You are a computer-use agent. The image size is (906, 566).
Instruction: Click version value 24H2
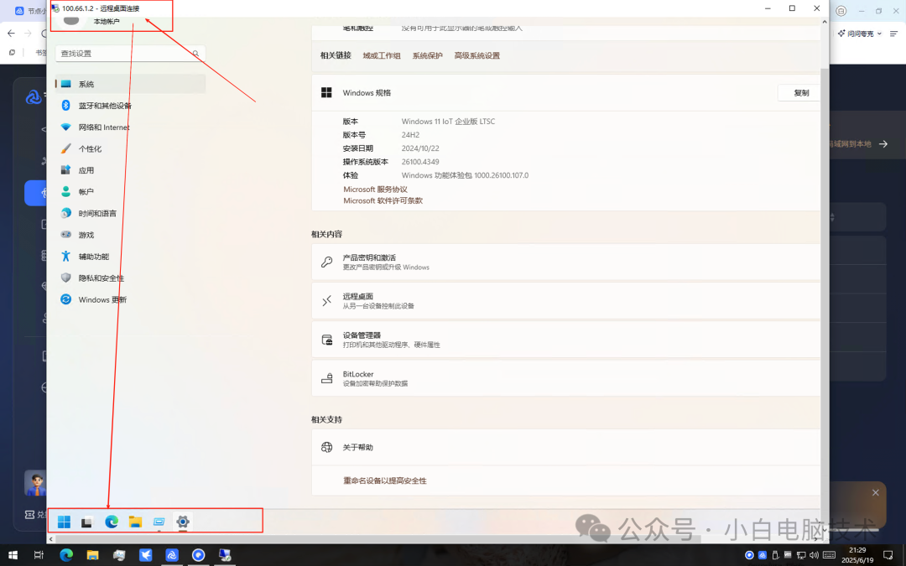coord(410,134)
